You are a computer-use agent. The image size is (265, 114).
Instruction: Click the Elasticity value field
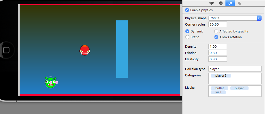[217, 59]
